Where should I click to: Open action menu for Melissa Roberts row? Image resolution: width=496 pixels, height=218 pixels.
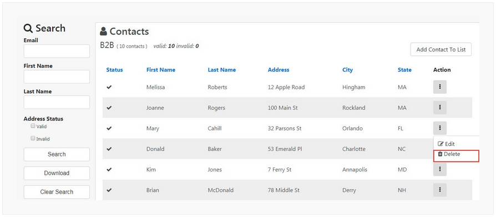440,87
